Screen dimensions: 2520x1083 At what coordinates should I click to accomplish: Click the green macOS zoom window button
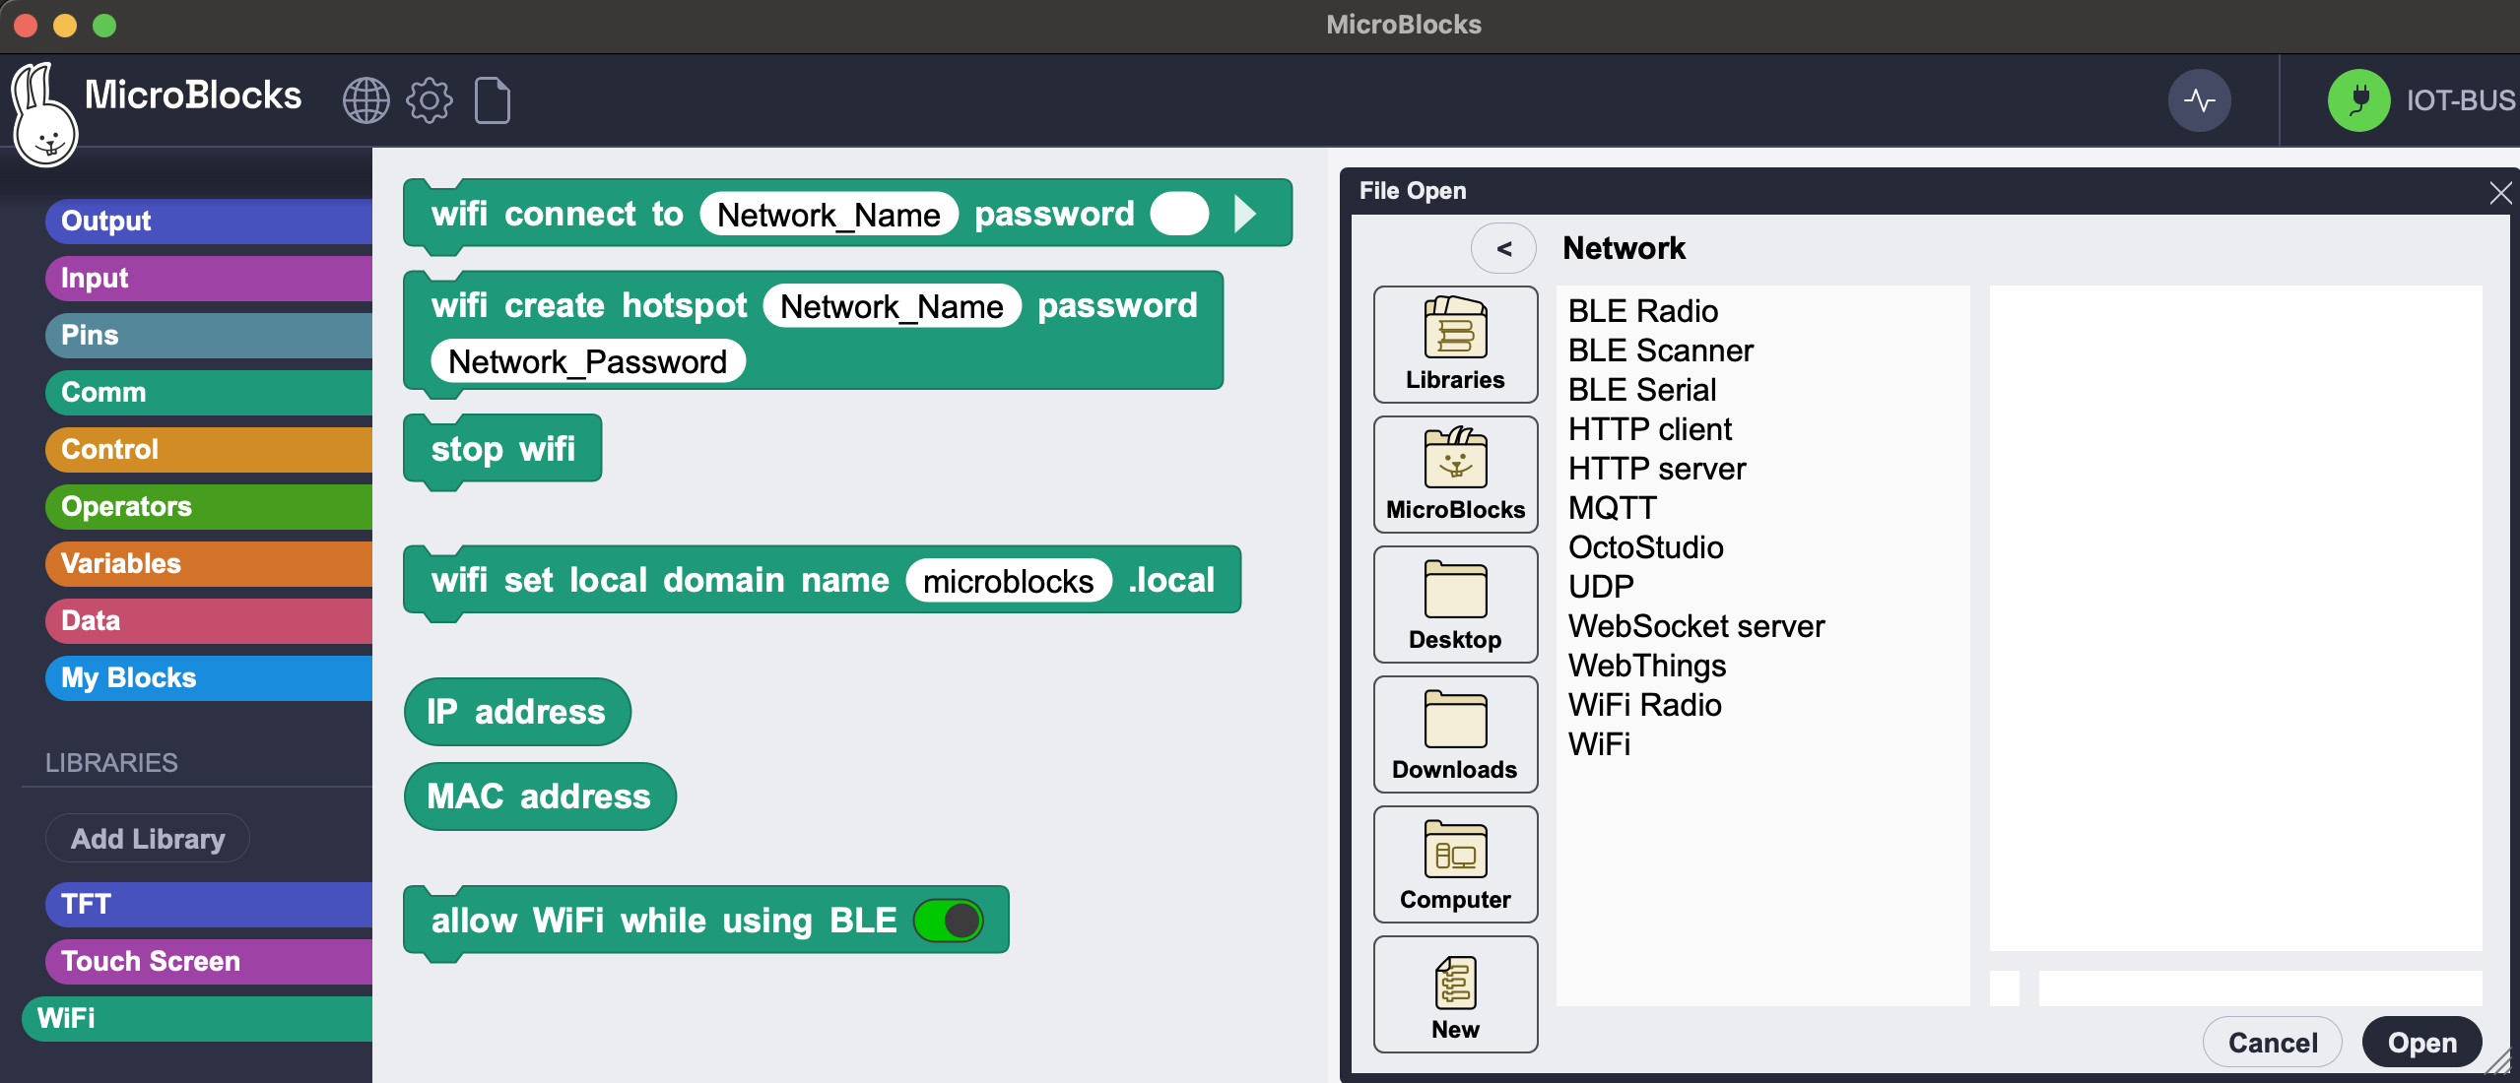tap(104, 26)
